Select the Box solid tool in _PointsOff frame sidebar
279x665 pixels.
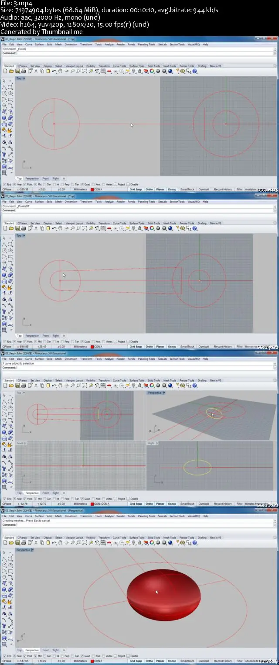4,275
